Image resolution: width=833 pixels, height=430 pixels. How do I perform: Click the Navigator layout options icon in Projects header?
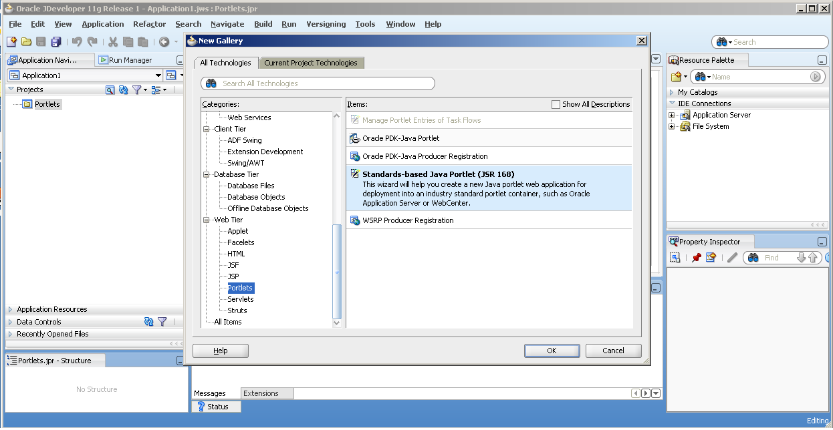pos(156,89)
